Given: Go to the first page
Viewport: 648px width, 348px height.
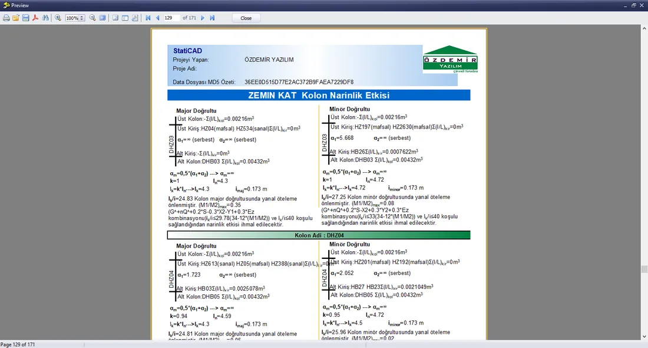Looking at the screenshot, I should coord(148,18).
